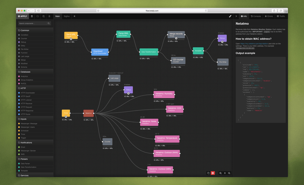Click the Data Transformation node on the canvas
This screenshot has width=304, height=185.
[149, 52]
